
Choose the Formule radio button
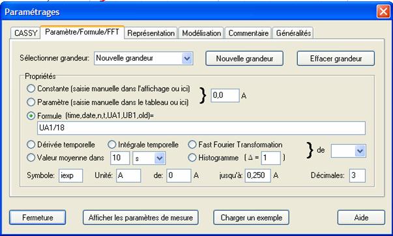coord(31,115)
